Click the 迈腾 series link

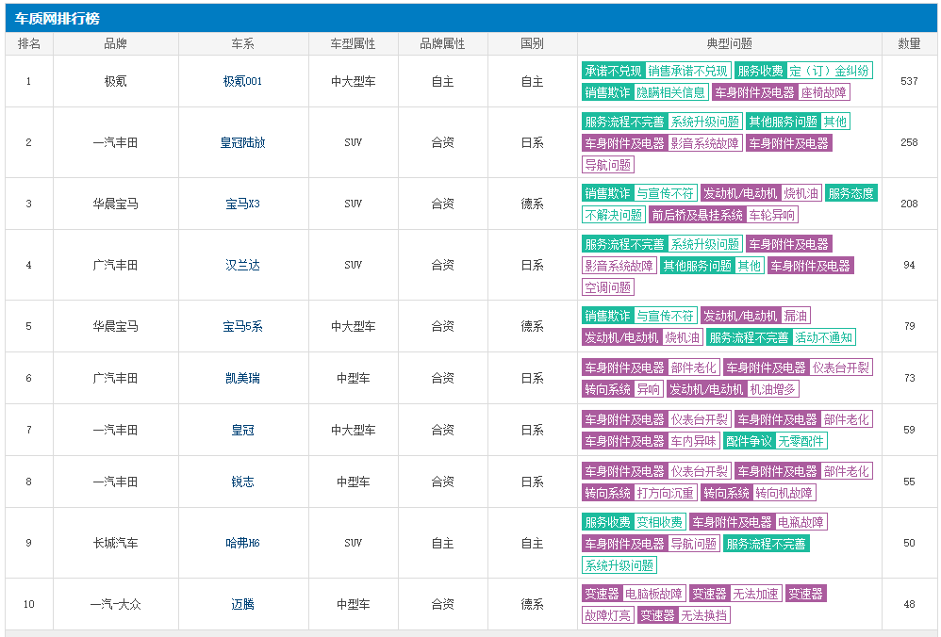[242, 605]
